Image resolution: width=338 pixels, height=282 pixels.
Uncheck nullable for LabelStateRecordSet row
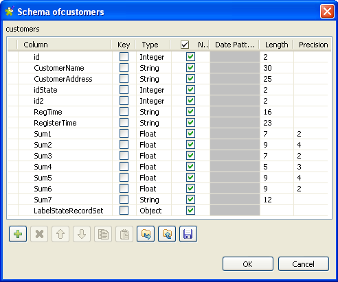[190, 211]
